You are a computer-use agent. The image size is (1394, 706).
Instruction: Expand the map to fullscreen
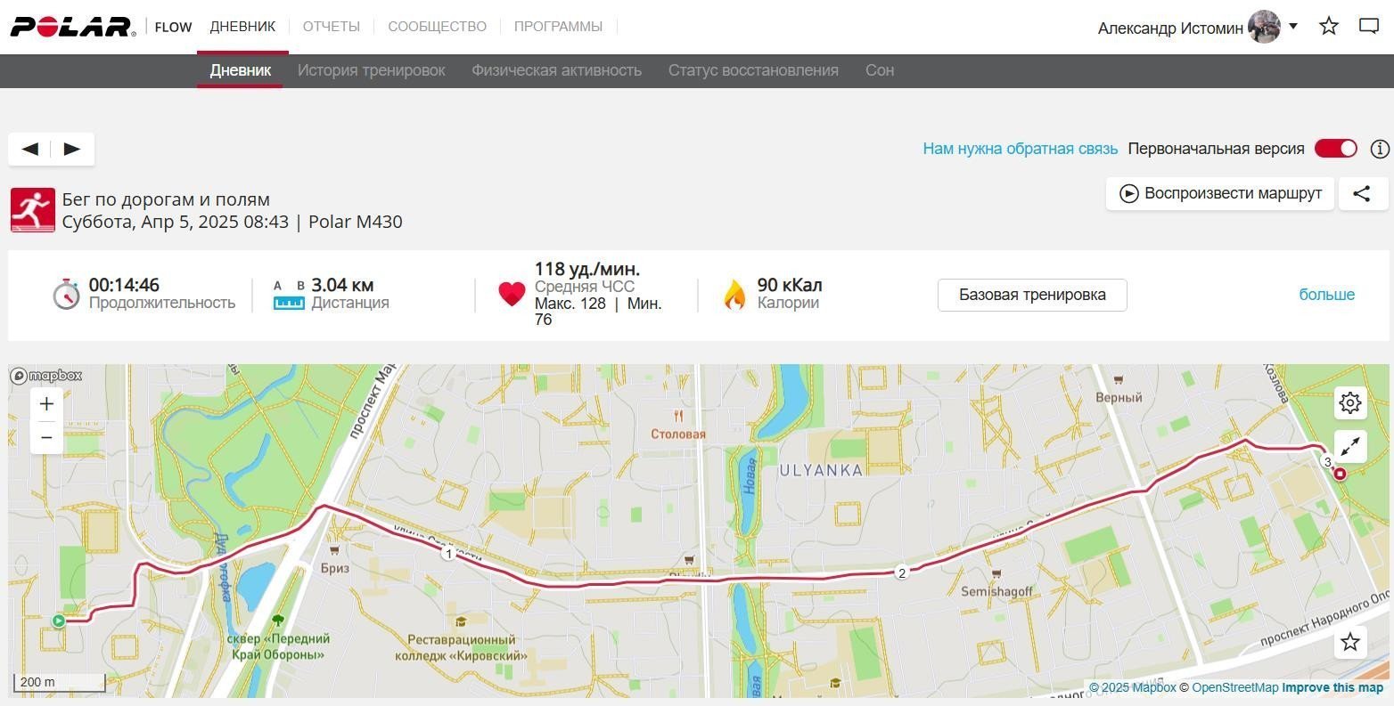1350,447
